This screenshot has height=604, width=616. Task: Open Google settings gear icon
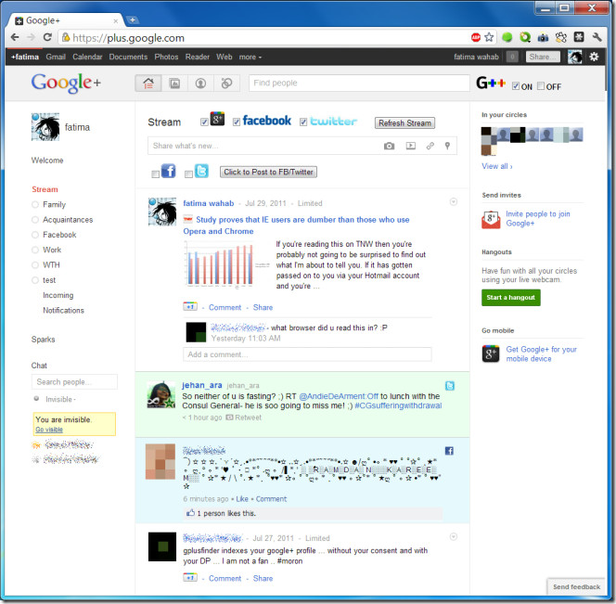[x=594, y=57]
